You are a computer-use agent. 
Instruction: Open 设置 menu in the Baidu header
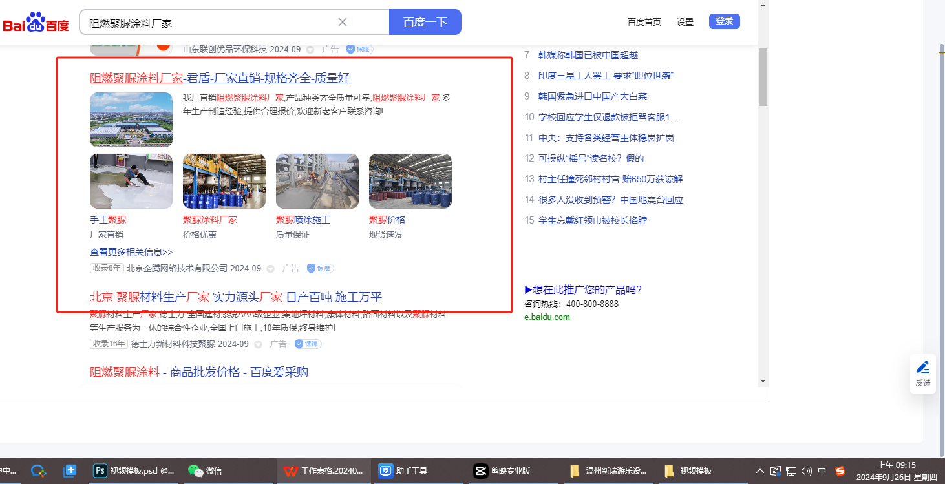[x=685, y=22]
